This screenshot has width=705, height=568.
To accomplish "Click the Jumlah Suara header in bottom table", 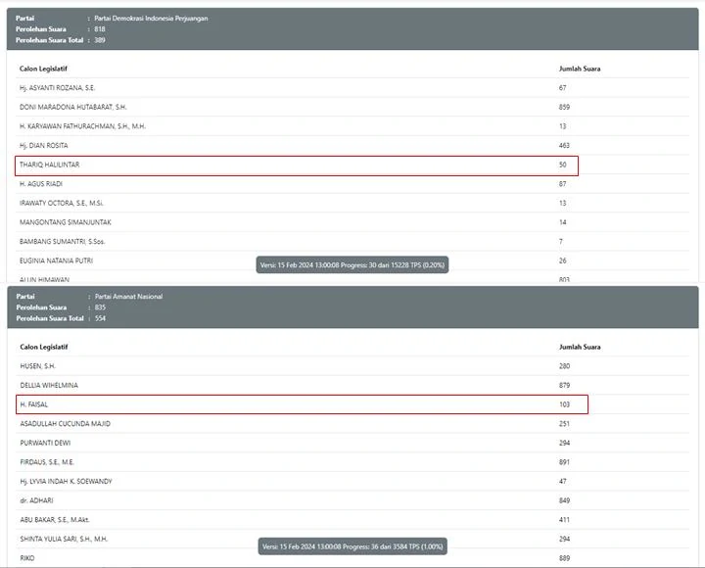I will pos(580,347).
